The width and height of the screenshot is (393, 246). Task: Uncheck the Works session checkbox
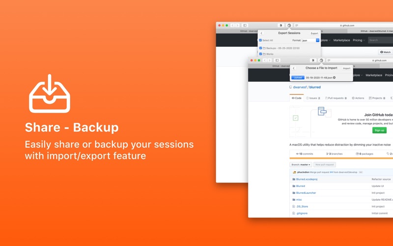pos(260,54)
